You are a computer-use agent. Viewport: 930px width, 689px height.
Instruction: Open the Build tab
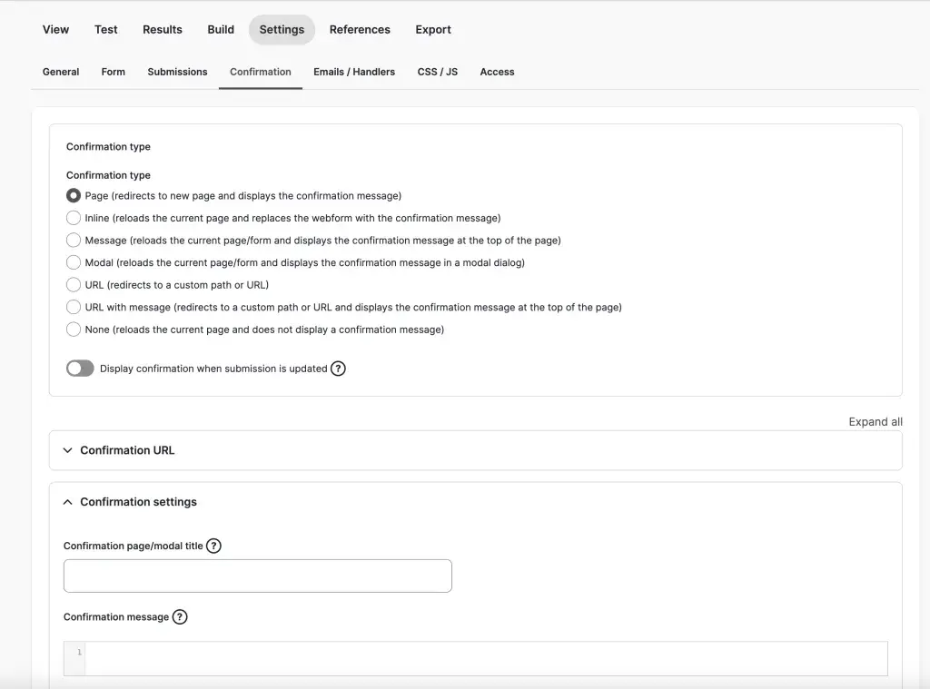(x=221, y=30)
